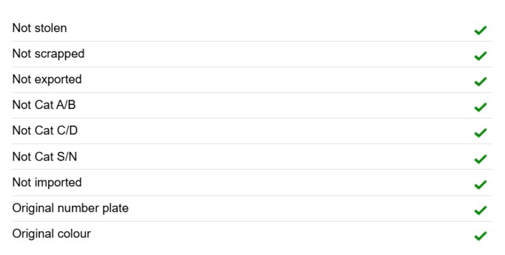Click the green checkmark beside Not imported
This screenshot has width=505, height=255.
480,184
